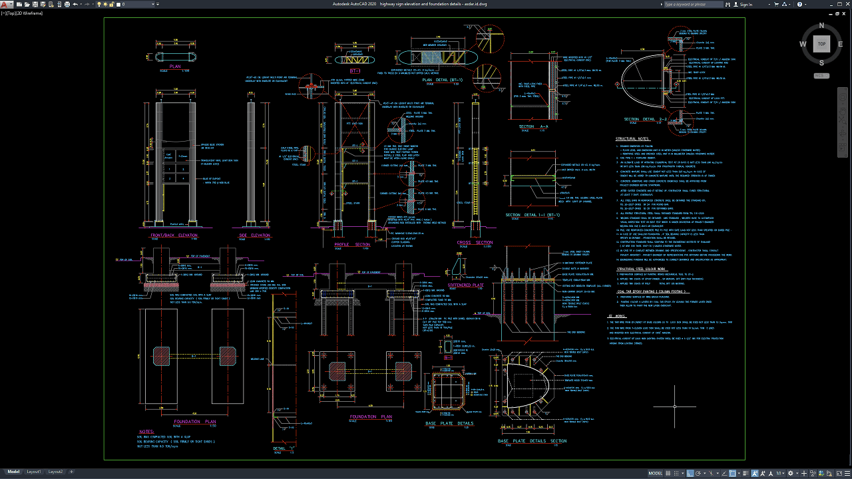Image resolution: width=852 pixels, height=479 pixels.
Task: Click the [-] viewport controls label
Action: point(3,13)
